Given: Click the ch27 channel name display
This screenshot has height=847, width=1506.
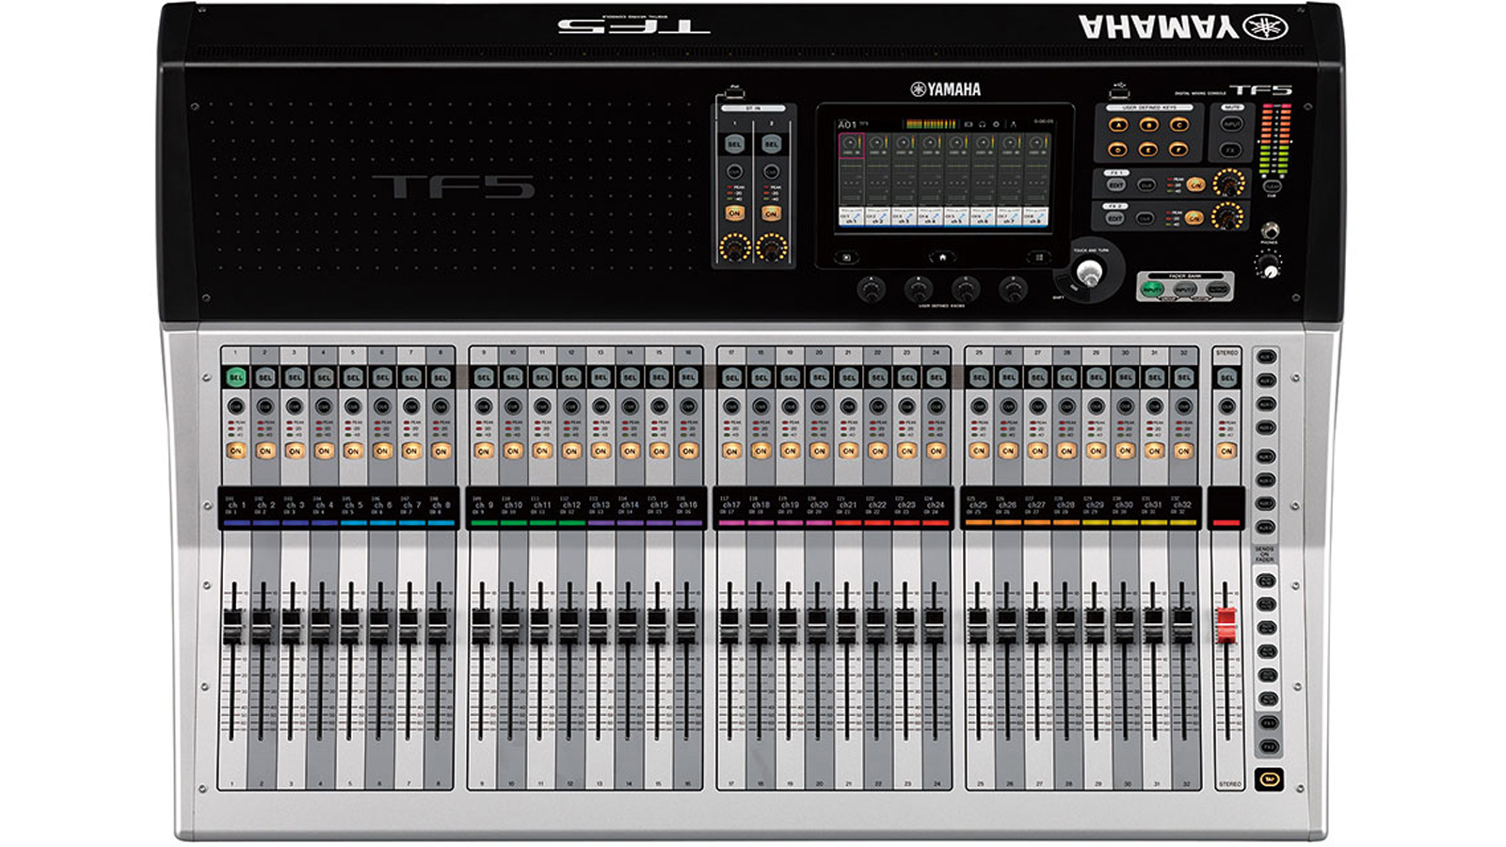Looking at the screenshot, I should (1036, 506).
